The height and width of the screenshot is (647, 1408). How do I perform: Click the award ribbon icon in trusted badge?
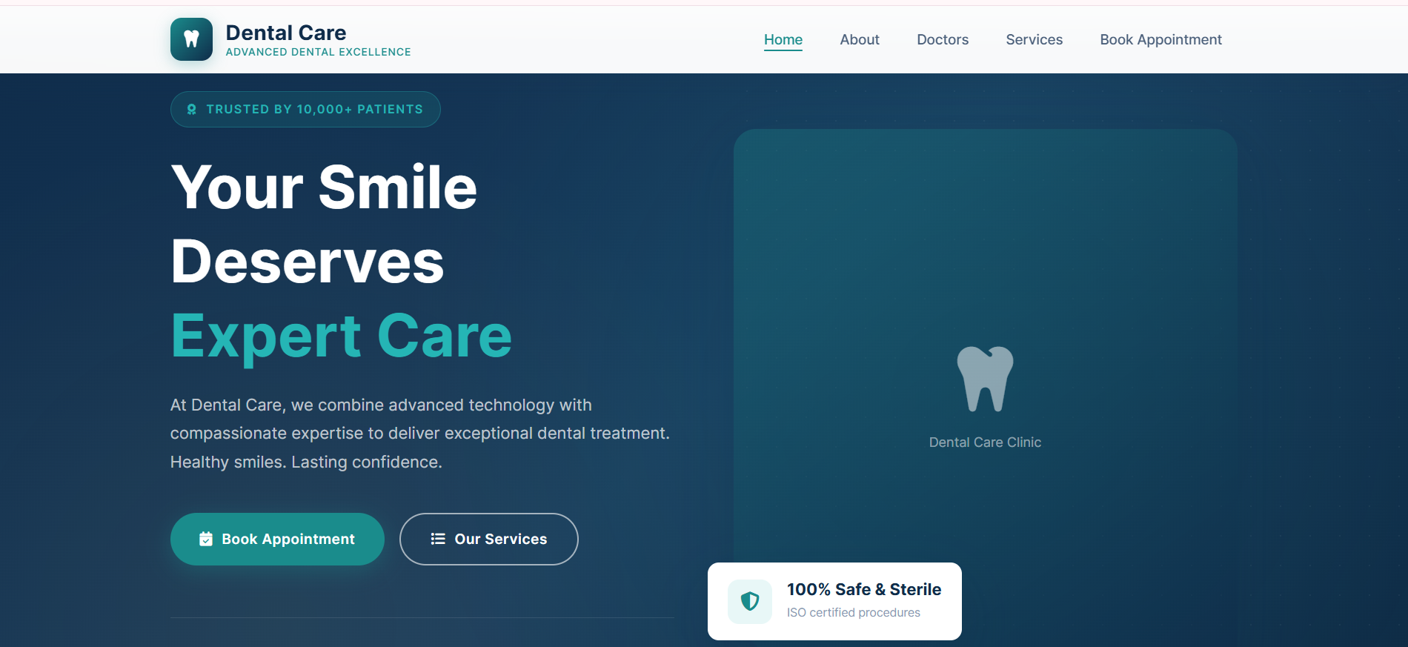192,110
